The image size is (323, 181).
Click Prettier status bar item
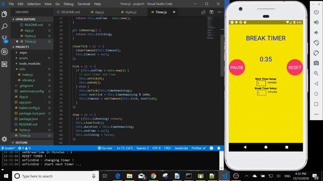point(198,148)
